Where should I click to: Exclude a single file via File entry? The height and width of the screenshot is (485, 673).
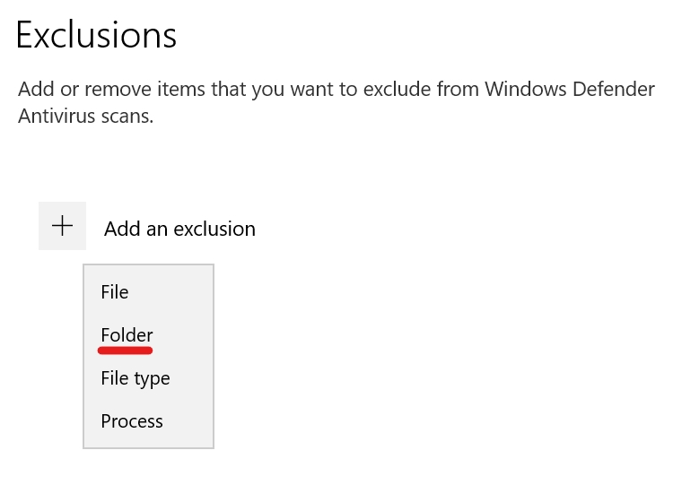click(115, 292)
